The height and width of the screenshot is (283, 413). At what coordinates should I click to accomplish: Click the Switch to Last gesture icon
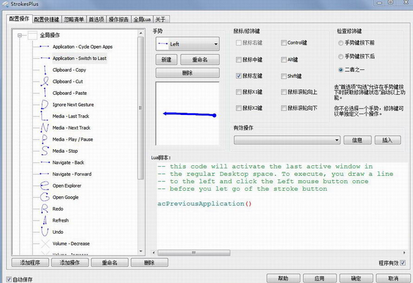45,58
